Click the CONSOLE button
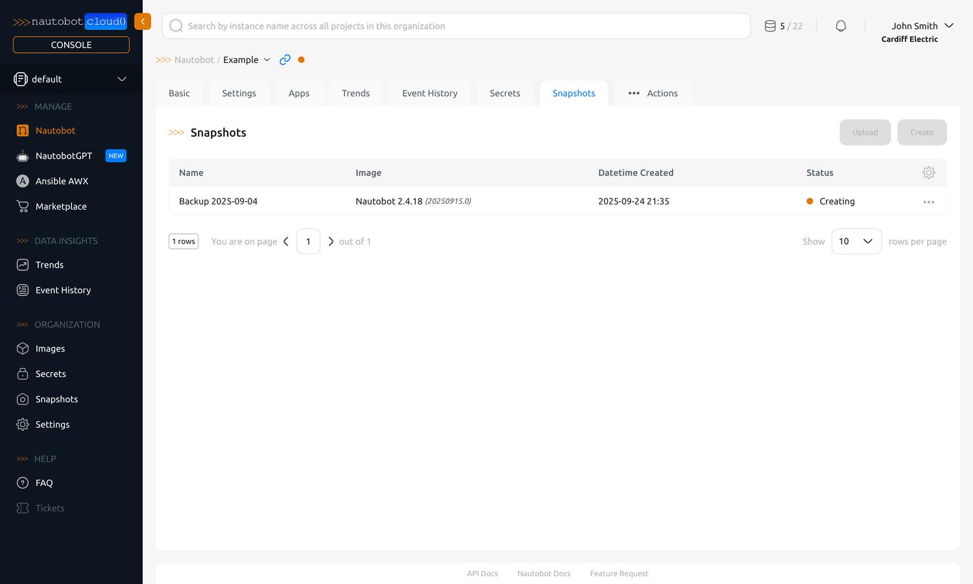 [71, 44]
